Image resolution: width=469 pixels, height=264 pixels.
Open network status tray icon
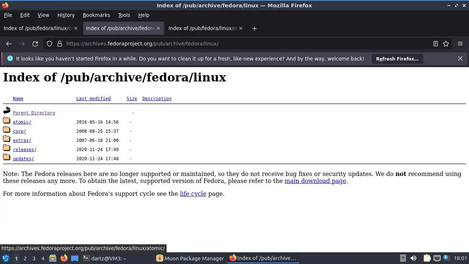[x=437, y=258]
